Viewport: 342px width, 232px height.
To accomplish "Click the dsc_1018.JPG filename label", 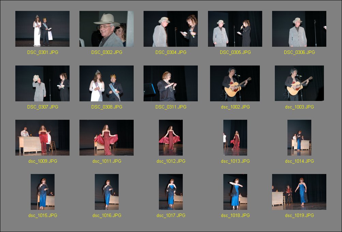I will [235, 215].
